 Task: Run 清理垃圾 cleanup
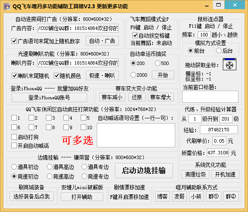pyautogui.click(x=196, y=174)
